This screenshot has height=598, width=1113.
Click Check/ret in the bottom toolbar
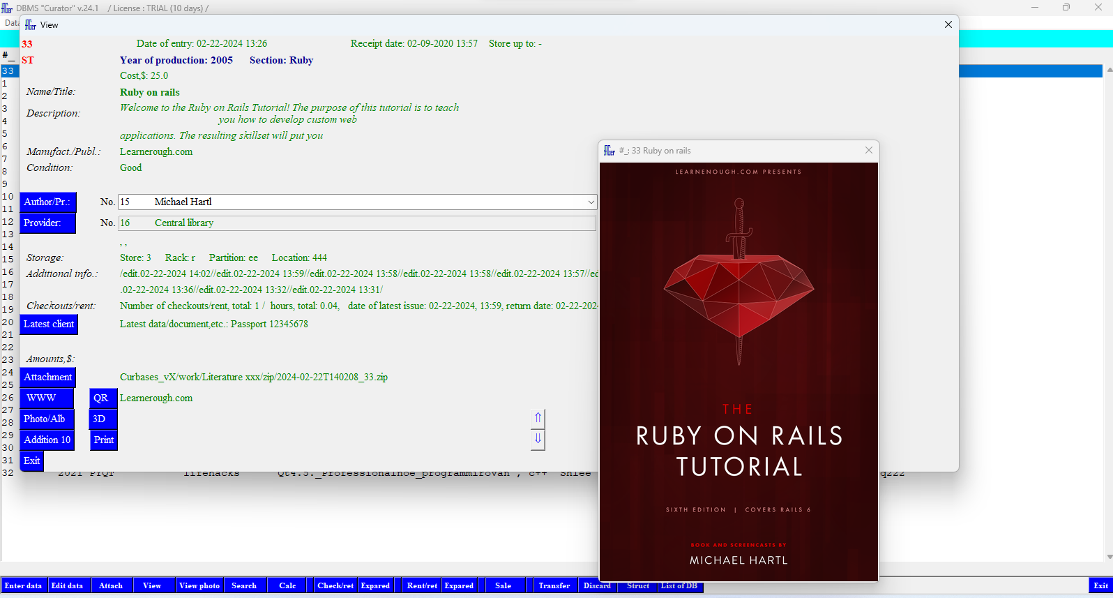[335, 585]
